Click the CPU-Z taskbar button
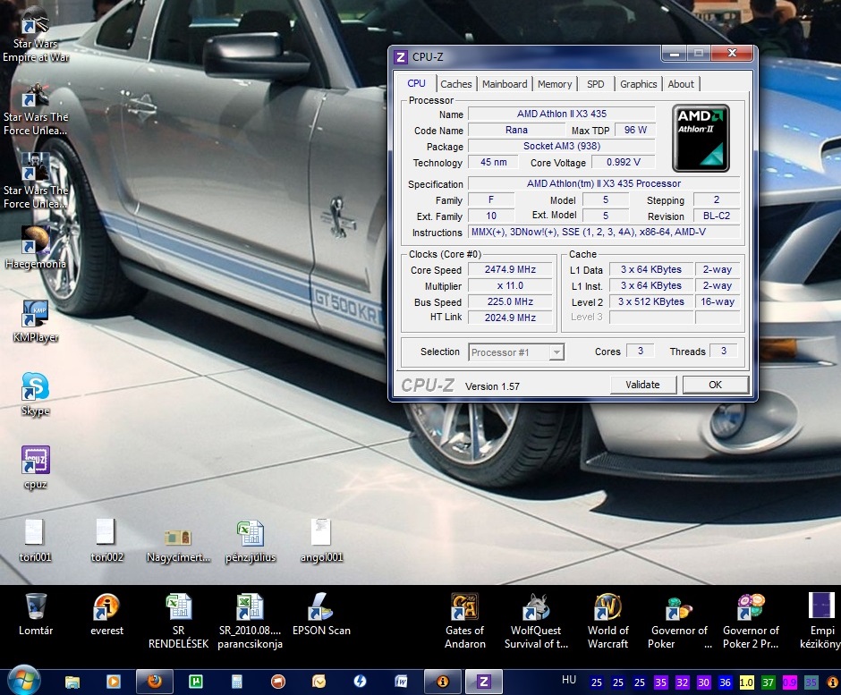This screenshot has width=841, height=695. 484,682
